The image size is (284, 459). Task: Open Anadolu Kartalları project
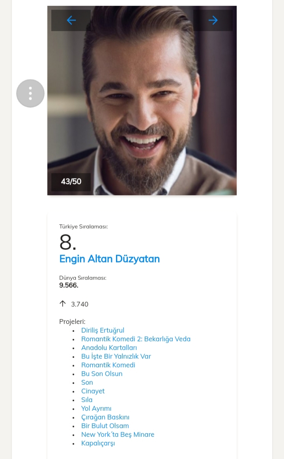point(109,348)
